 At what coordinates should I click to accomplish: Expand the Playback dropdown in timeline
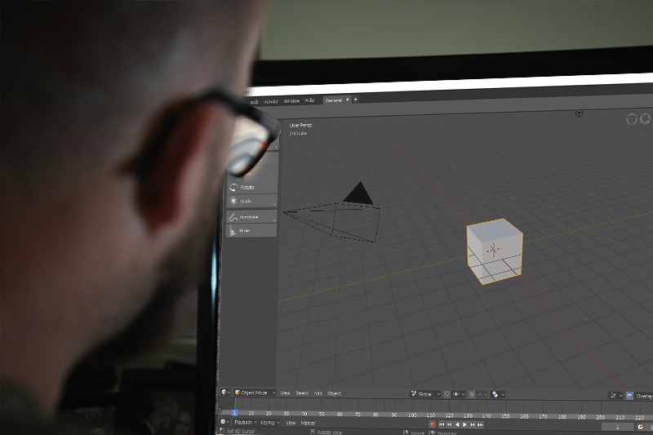[x=244, y=423]
